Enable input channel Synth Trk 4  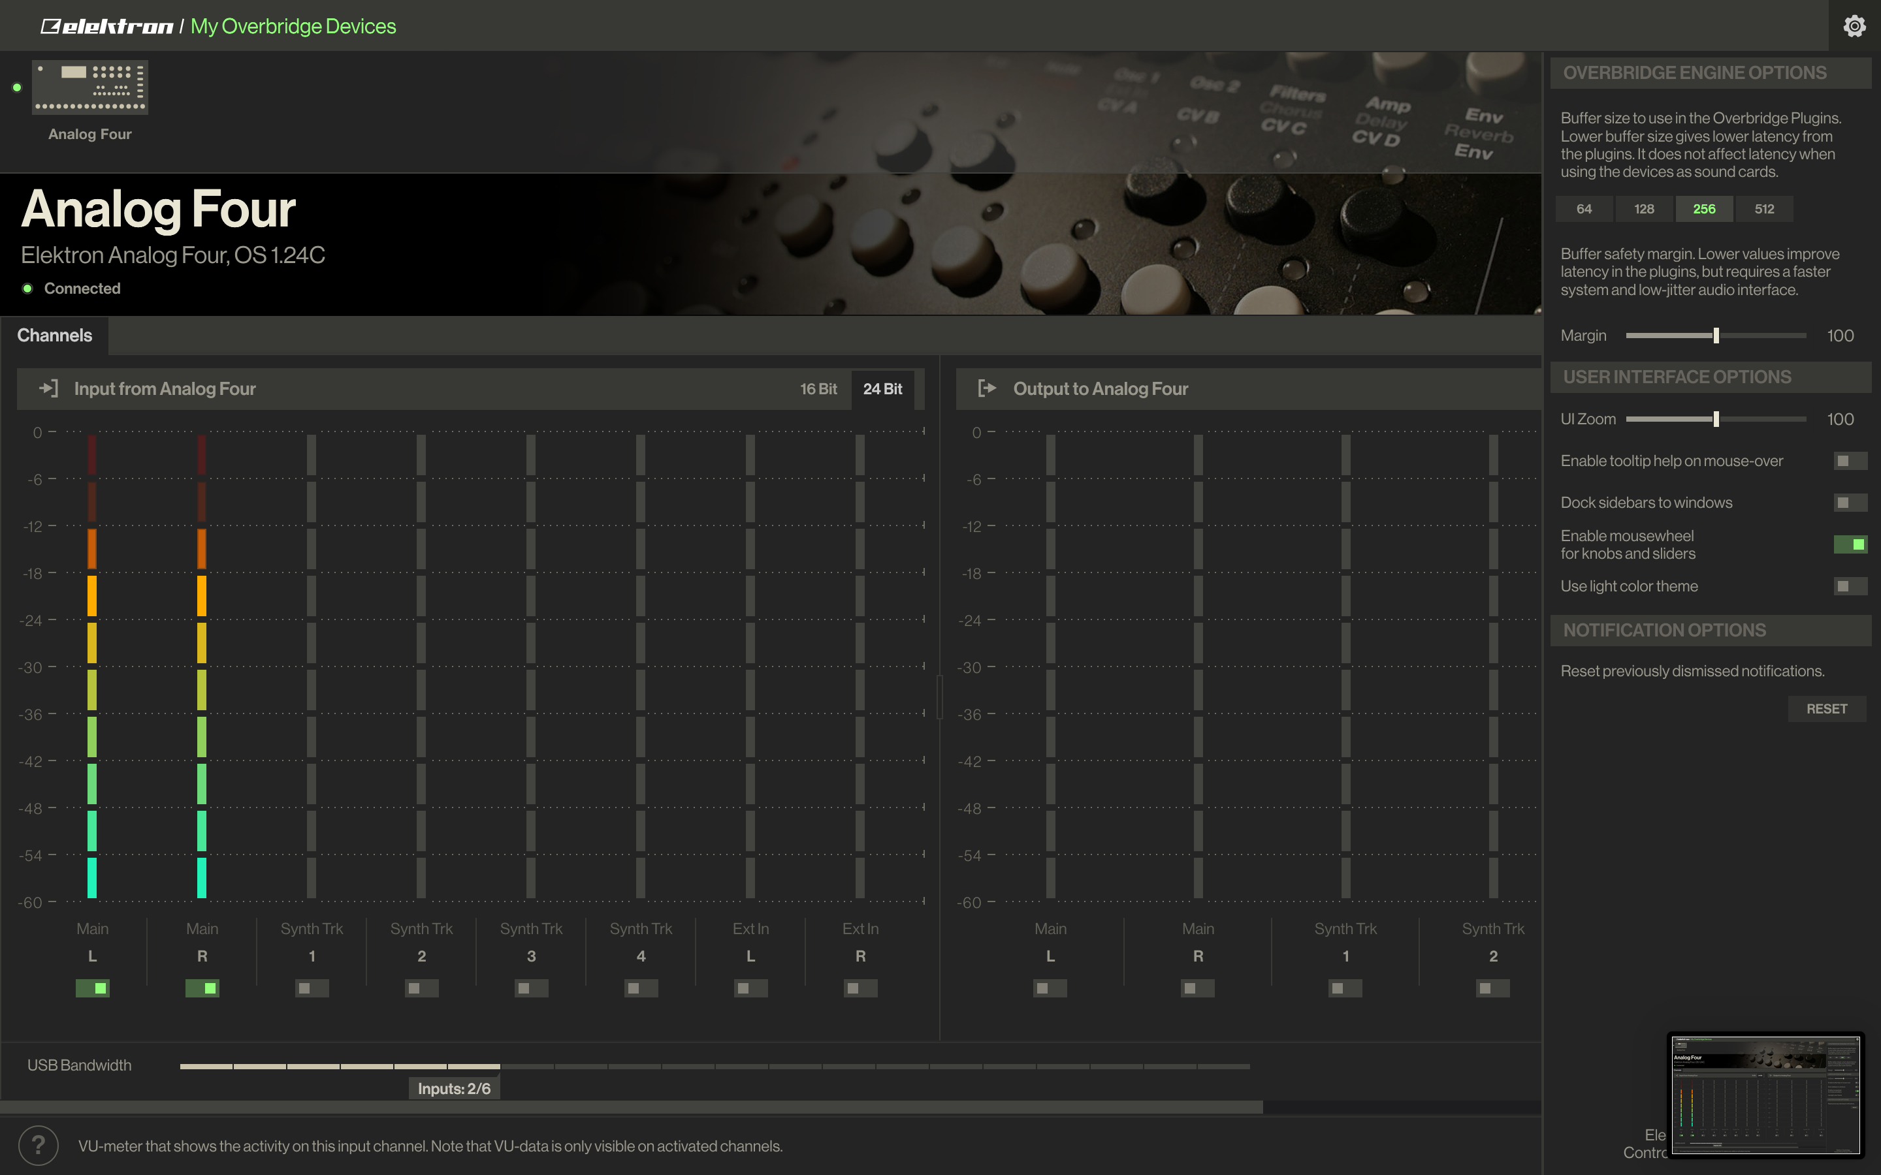click(641, 988)
